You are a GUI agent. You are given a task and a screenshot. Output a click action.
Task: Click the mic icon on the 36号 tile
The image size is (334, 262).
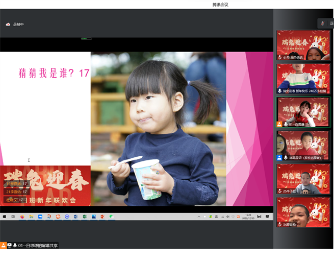[286, 158]
